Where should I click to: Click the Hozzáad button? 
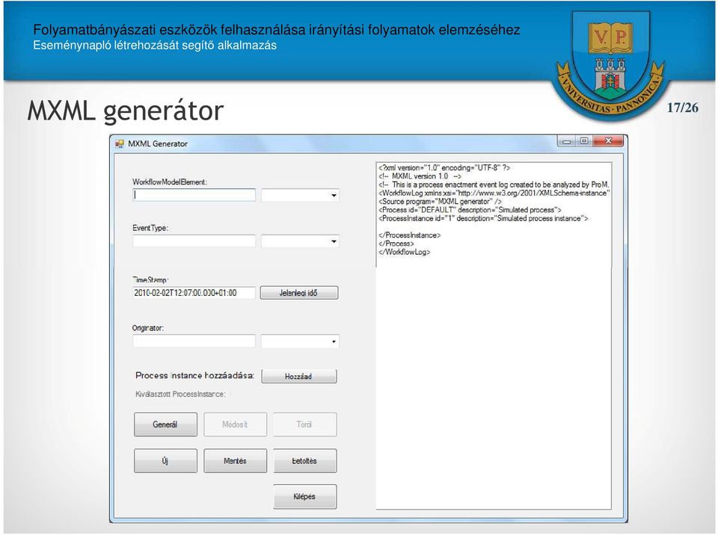[299, 376]
